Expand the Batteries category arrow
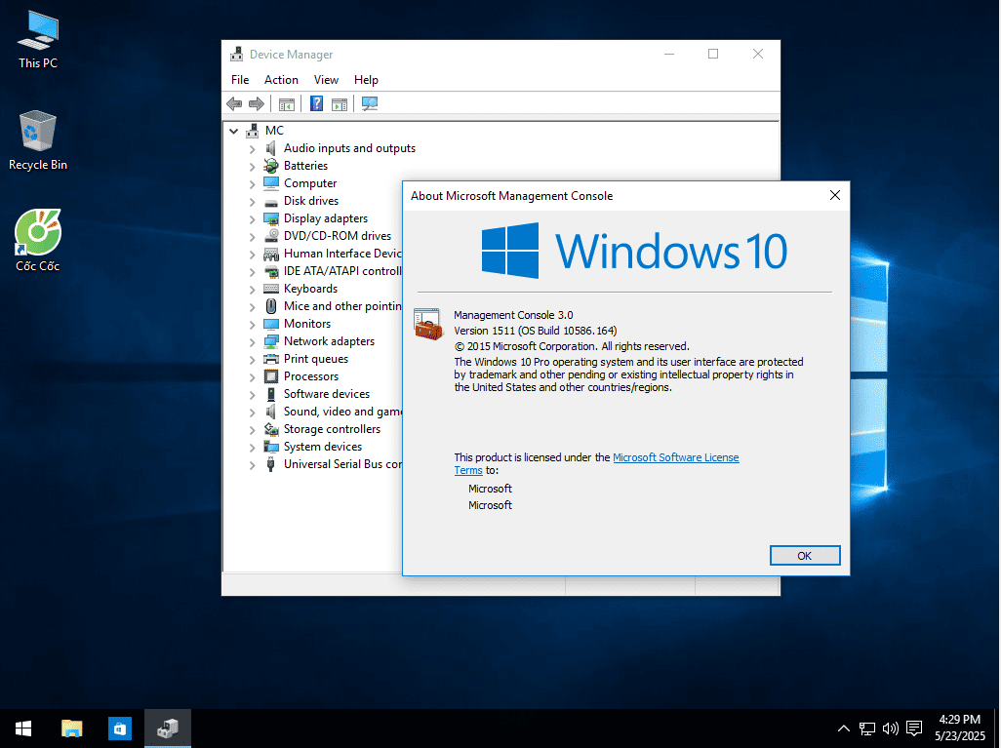Viewport: 1001px width, 748px height. 252,167
